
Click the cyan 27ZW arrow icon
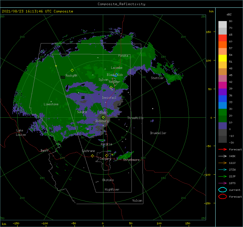click(222, 170)
